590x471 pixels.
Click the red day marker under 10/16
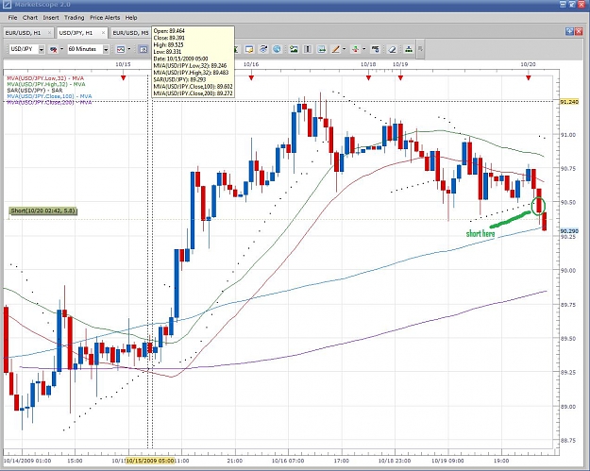pos(251,78)
